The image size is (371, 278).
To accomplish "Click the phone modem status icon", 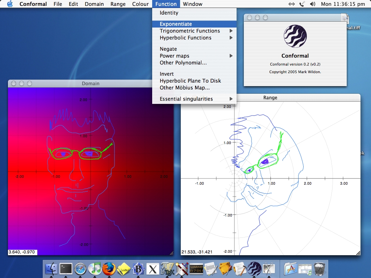I will pos(302,4).
